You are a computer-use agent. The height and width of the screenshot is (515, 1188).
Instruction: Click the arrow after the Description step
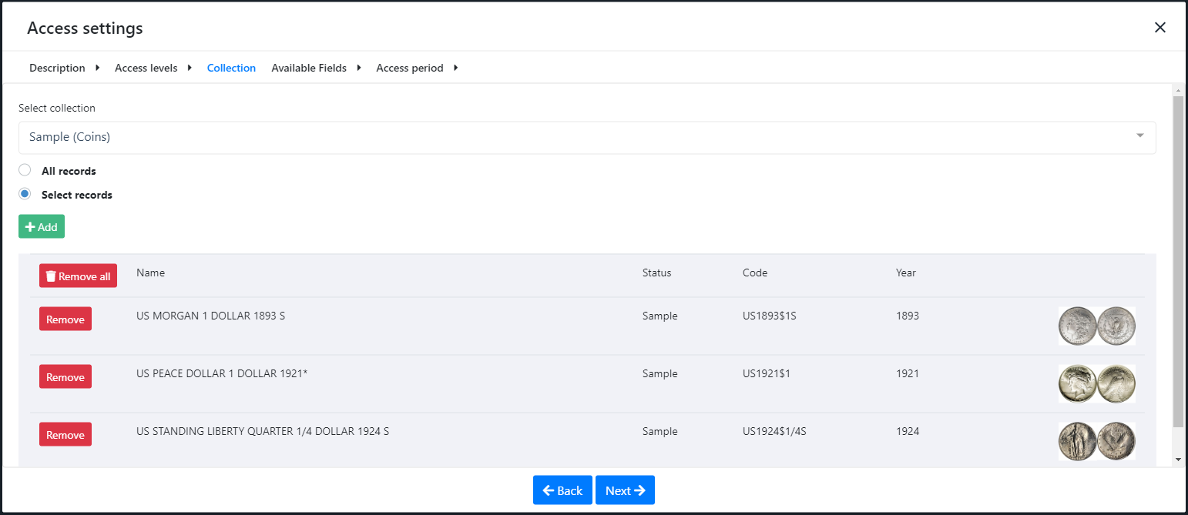click(x=98, y=68)
